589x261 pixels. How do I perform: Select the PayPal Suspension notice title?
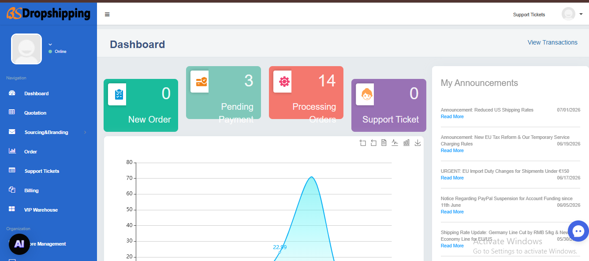click(507, 201)
